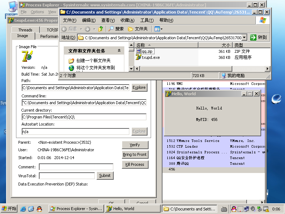Sort files by the 大小 column header

(x=215, y=45)
